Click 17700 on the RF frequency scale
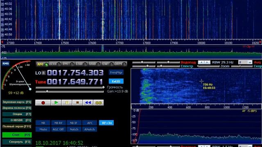Image resolution: width=262 pixels, height=147 pixels. click(x=120, y=43)
